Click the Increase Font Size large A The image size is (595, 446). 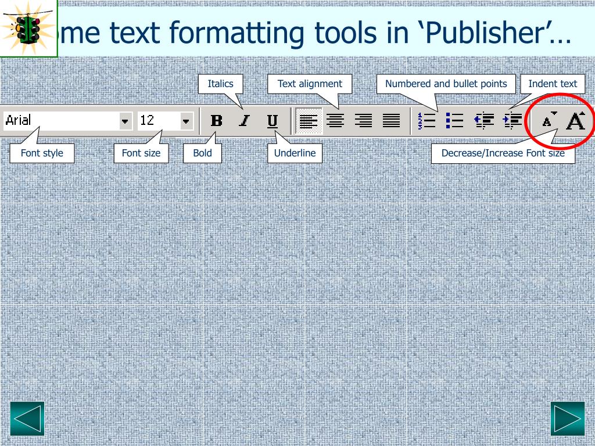point(576,121)
